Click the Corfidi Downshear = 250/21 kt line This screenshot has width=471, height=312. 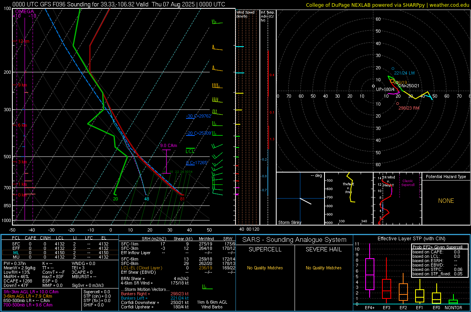[155, 302]
